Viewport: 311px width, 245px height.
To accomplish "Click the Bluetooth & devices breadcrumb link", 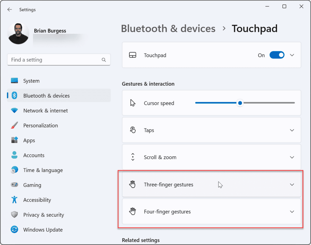I will (168, 29).
